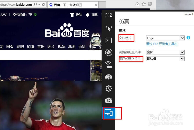This screenshot has height=130, width=194.
Task: Open the 用户代理字符串 默认值 dropdown
Action: [x=165, y=59]
